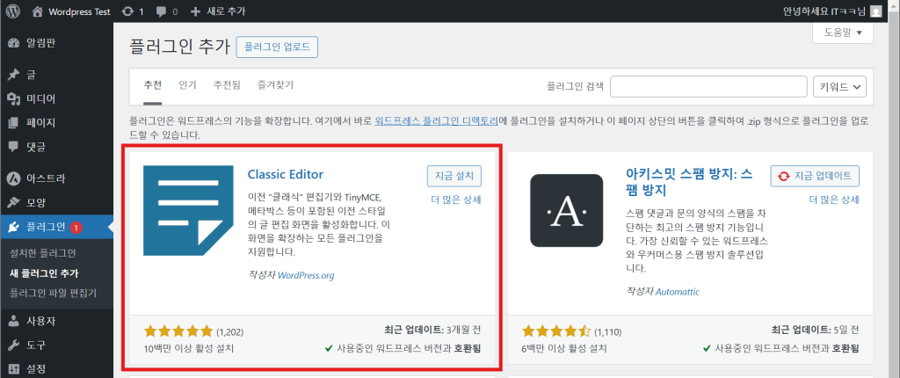
Task: Click the Akismet plugin icon
Action: click(567, 210)
